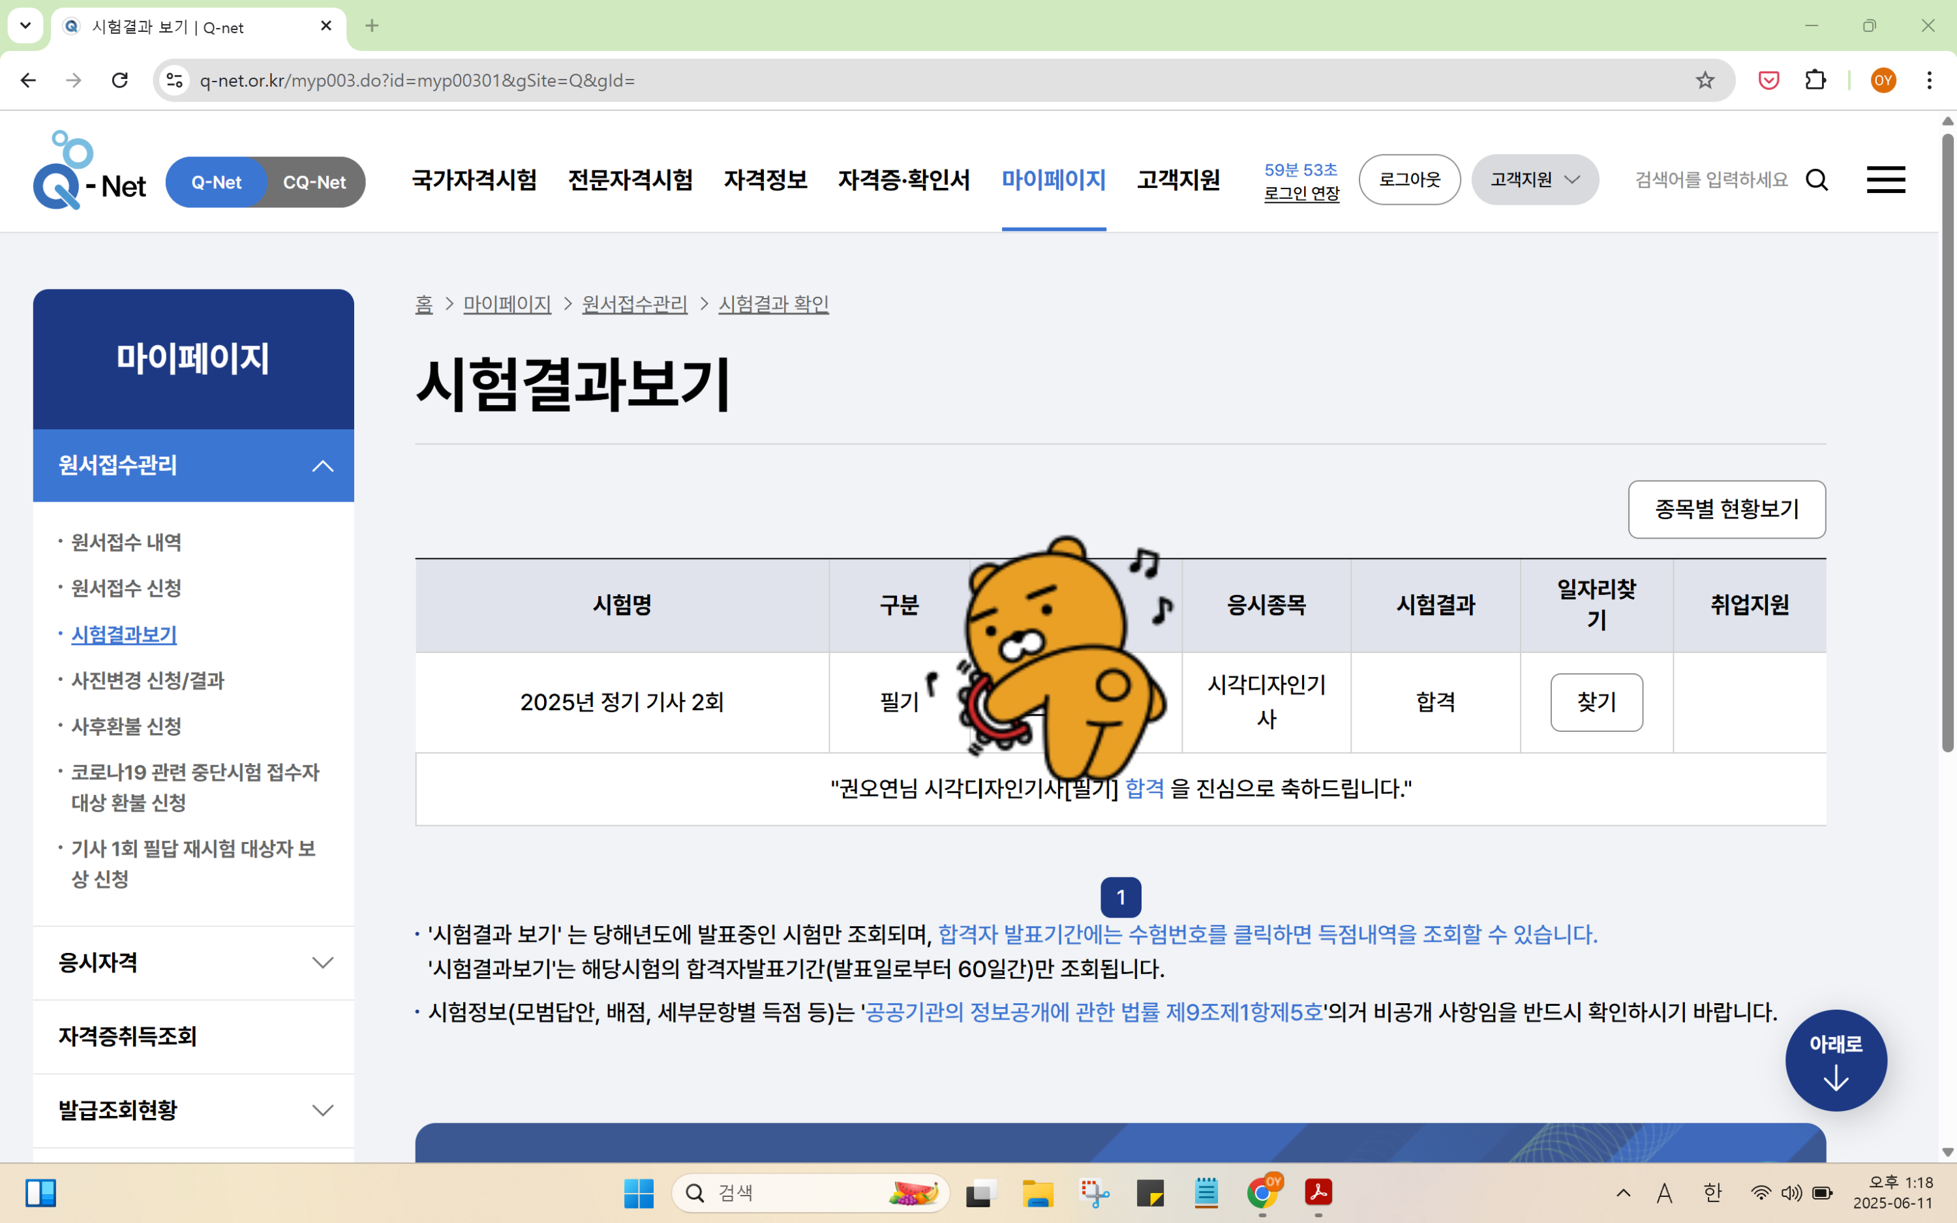
Task: Click the 아래로 scroll-down circle button
Action: click(1836, 1060)
